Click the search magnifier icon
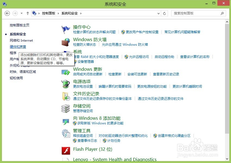This screenshot has height=163, width=231. [222, 13]
